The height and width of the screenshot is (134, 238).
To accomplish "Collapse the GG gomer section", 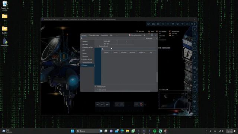I will (97, 90).
